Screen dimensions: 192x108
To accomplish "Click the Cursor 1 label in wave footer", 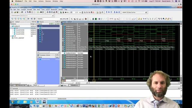I will [74, 81].
